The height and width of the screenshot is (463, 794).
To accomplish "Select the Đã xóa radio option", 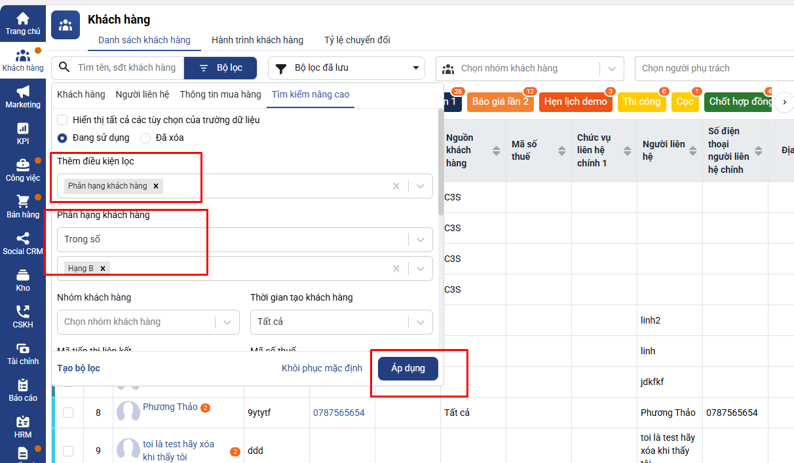I will [x=145, y=138].
